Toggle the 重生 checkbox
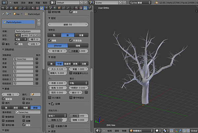198x133 pixels. pyautogui.click(x=3, y=44)
